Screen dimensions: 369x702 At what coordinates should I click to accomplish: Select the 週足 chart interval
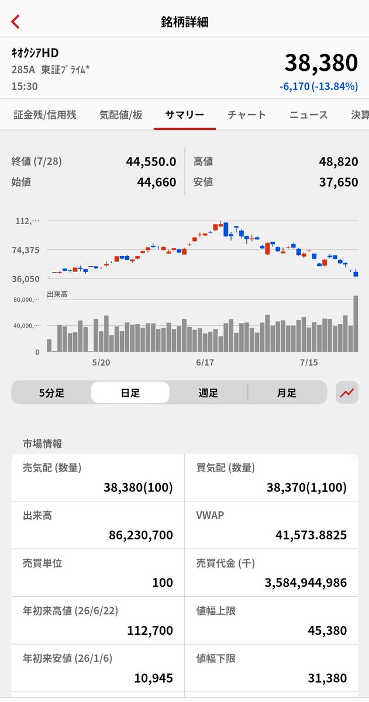pyautogui.click(x=208, y=393)
